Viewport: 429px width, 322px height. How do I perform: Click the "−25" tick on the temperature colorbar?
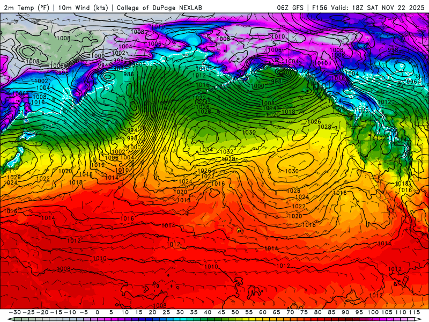coord(28,312)
